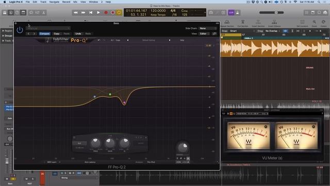330x186 pixels.
Task: Open the Drag No Overlap dropdown
Action: (x=273, y=31)
